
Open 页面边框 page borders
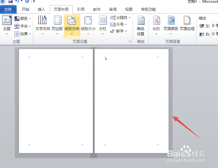coord(187,23)
